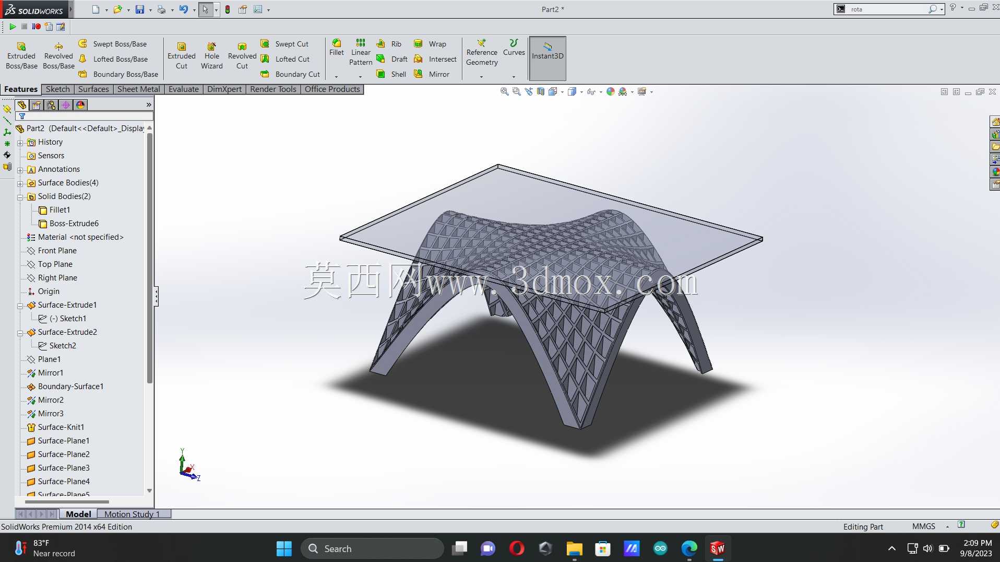Open the Display Style dropdown arrow
1000x562 pixels.
coord(581,92)
